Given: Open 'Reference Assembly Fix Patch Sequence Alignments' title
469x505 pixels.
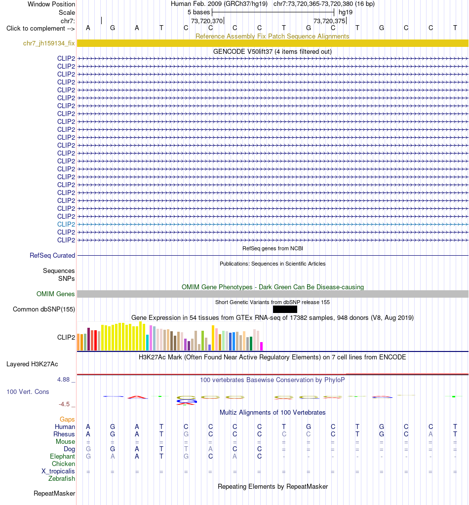Looking at the screenshot, I should (273, 36).
